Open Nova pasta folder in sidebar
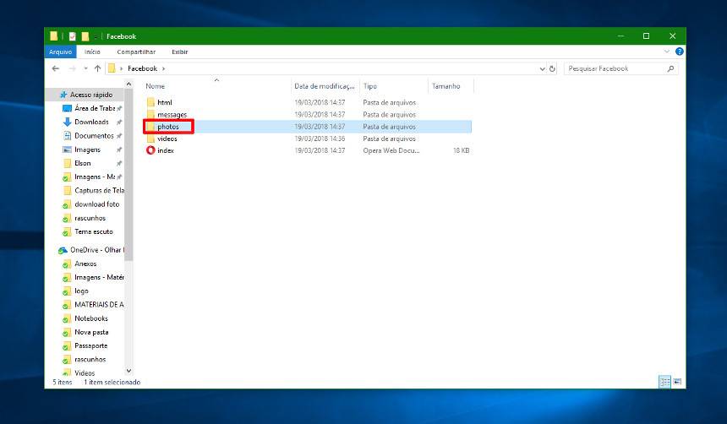The height and width of the screenshot is (424, 727). [91, 332]
